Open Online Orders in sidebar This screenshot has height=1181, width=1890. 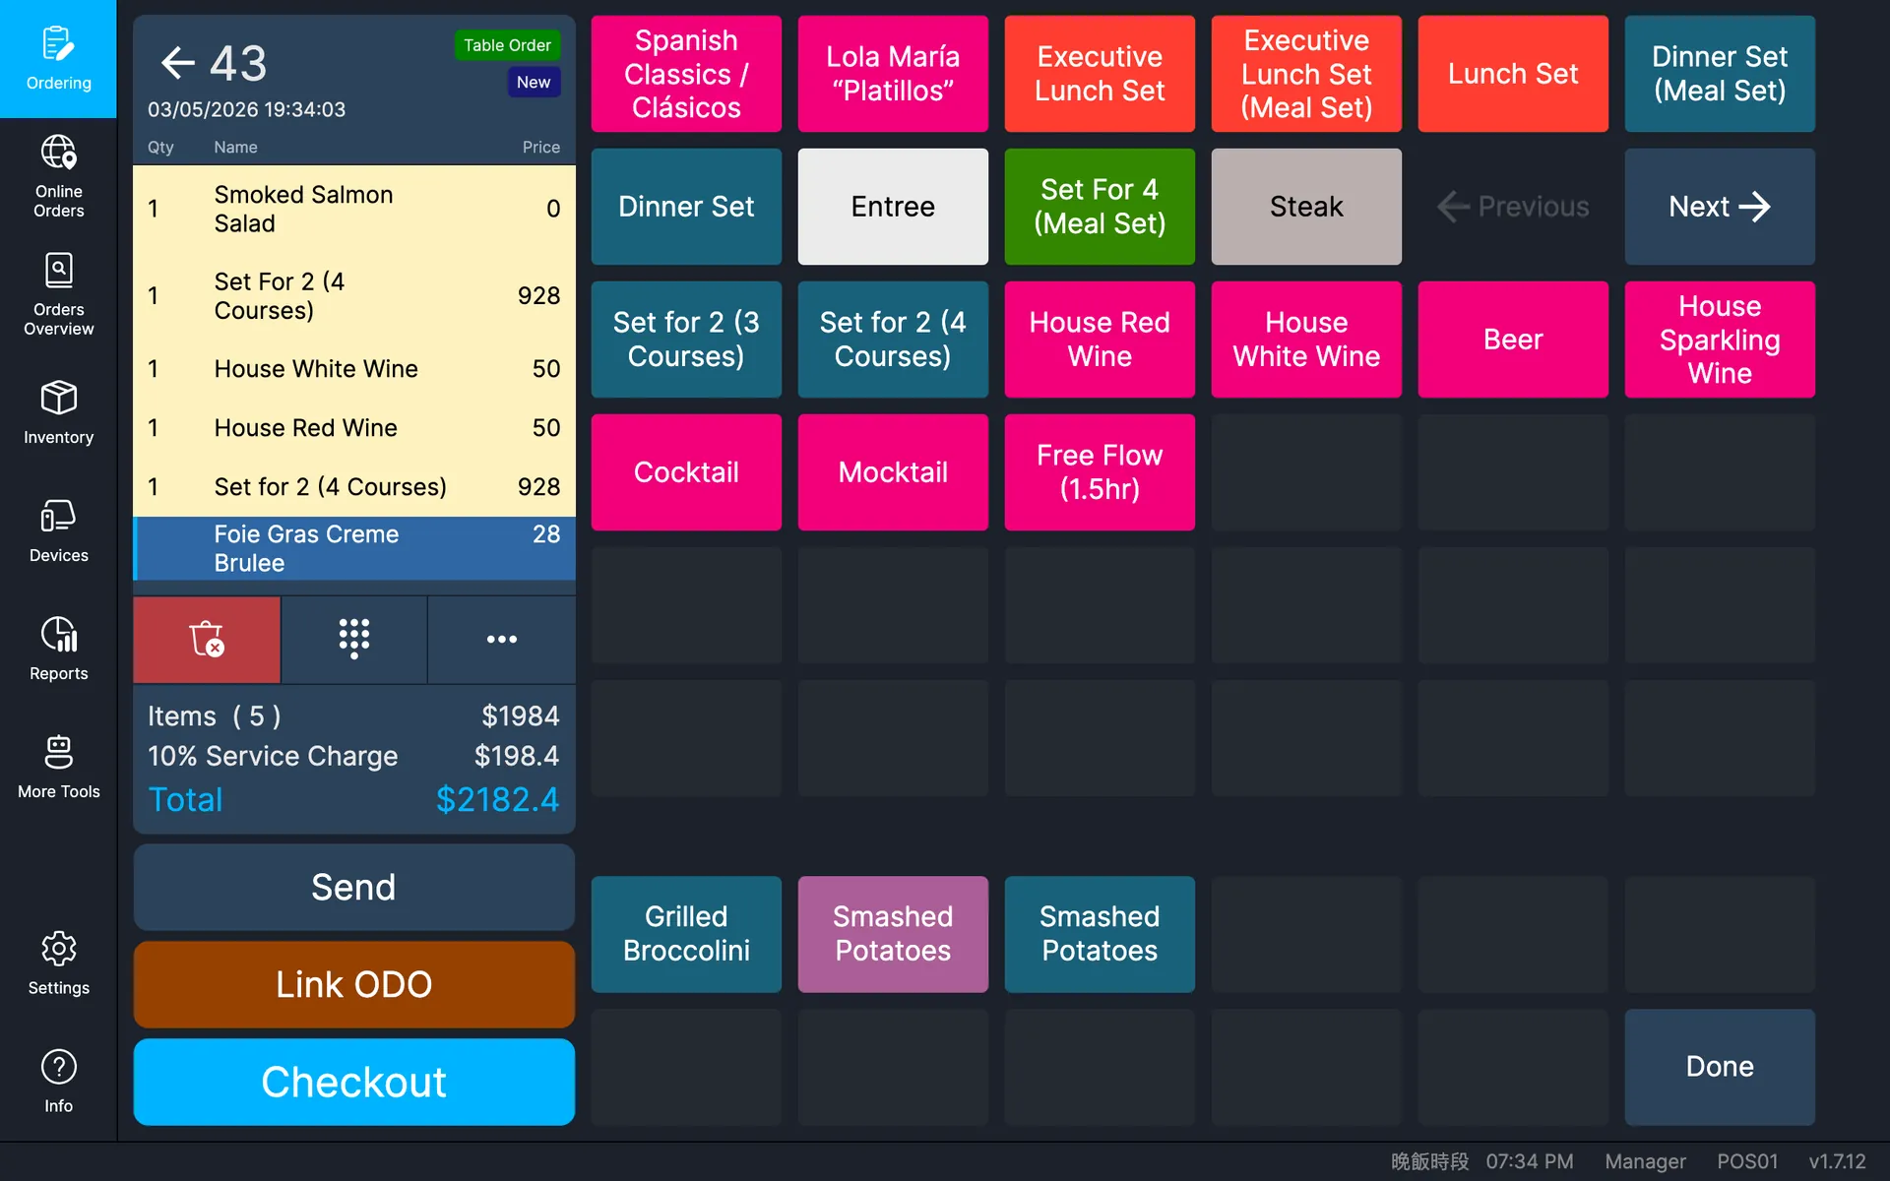[x=58, y=177]
